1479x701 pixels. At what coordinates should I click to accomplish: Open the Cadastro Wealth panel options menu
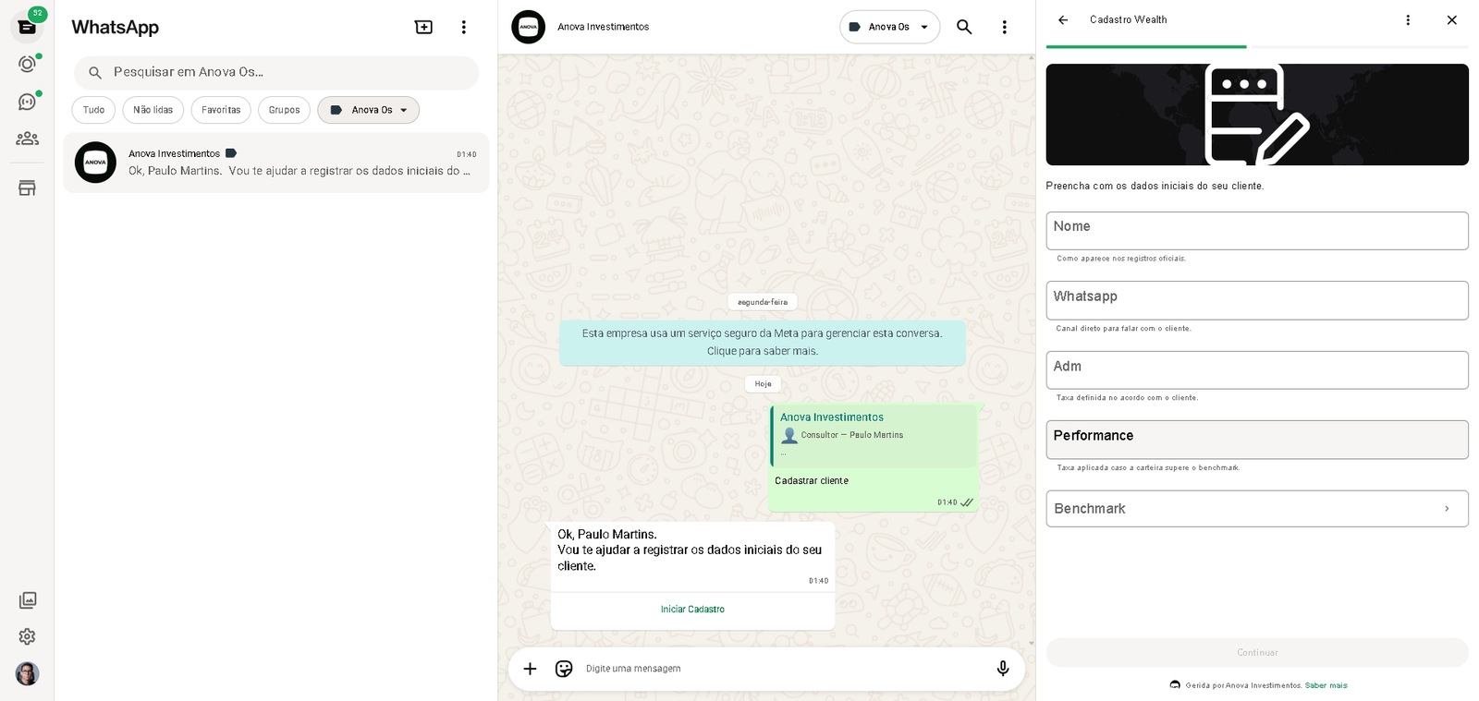pos(1408,19)
